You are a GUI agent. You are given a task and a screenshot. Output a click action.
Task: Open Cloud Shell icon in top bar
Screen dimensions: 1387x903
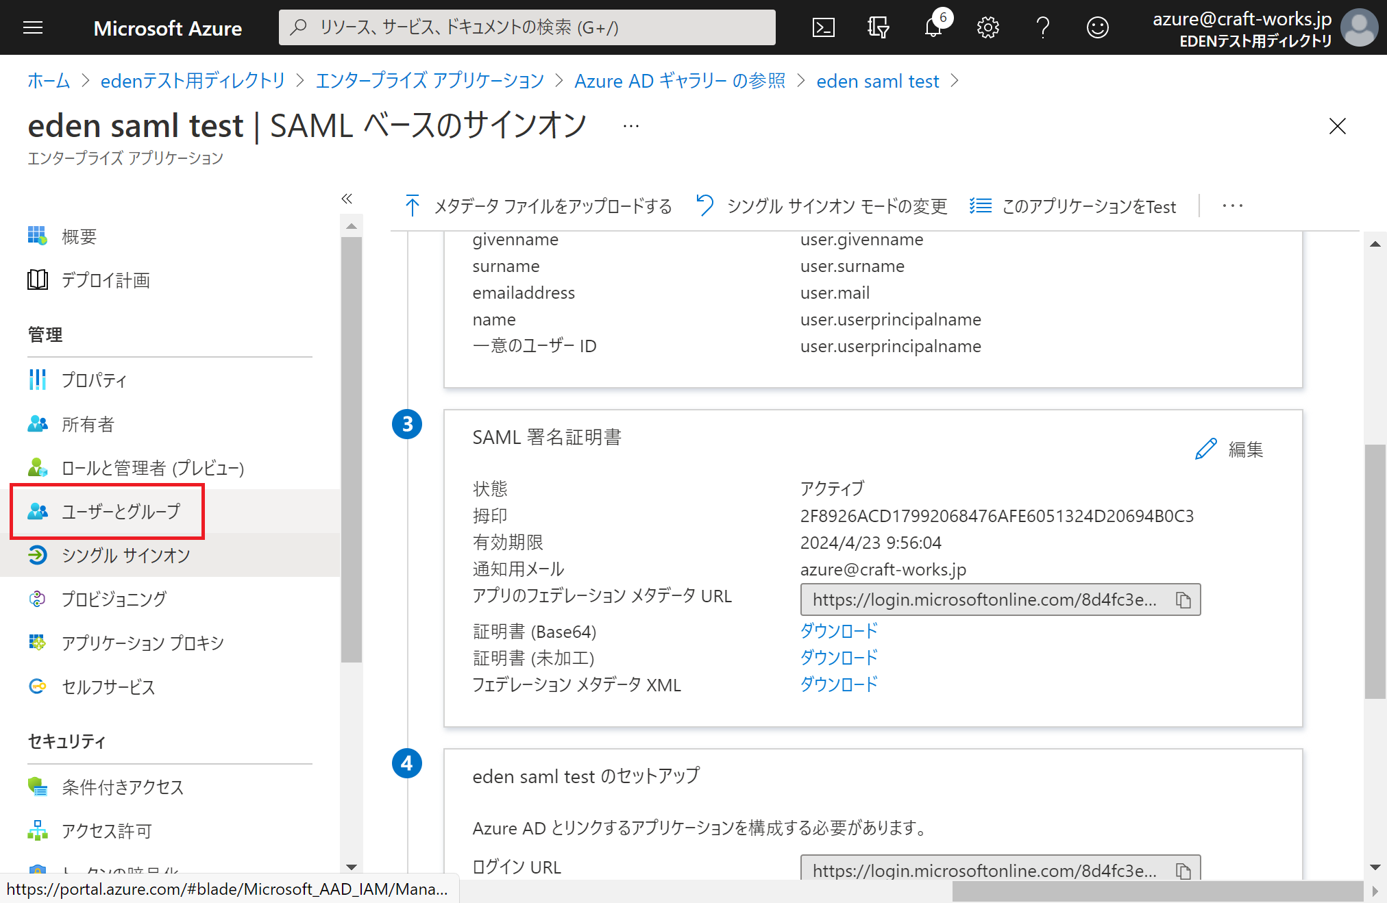pyautogui.click(x=823, y=27)
